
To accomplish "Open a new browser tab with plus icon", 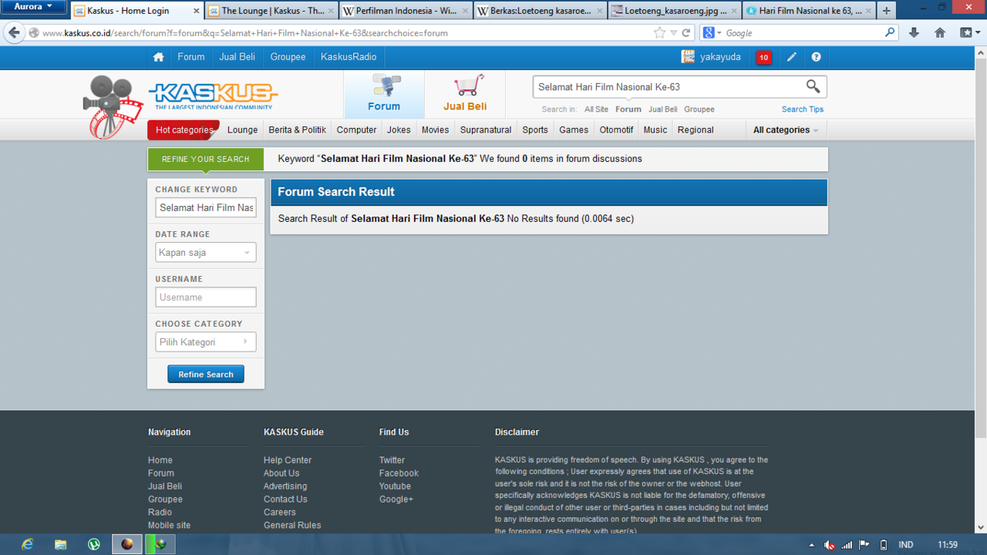I will (x=887, y=11).
